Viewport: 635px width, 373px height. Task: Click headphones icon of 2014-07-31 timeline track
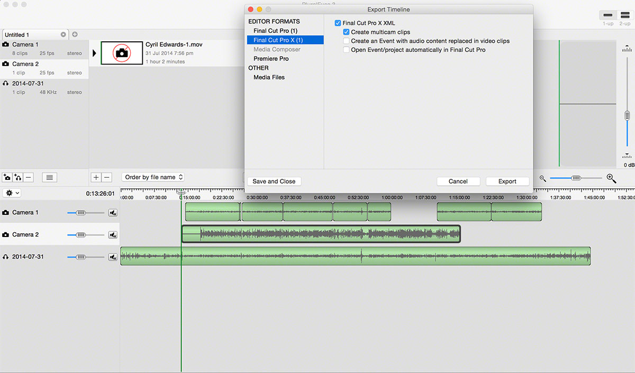(x=6, y=257)
